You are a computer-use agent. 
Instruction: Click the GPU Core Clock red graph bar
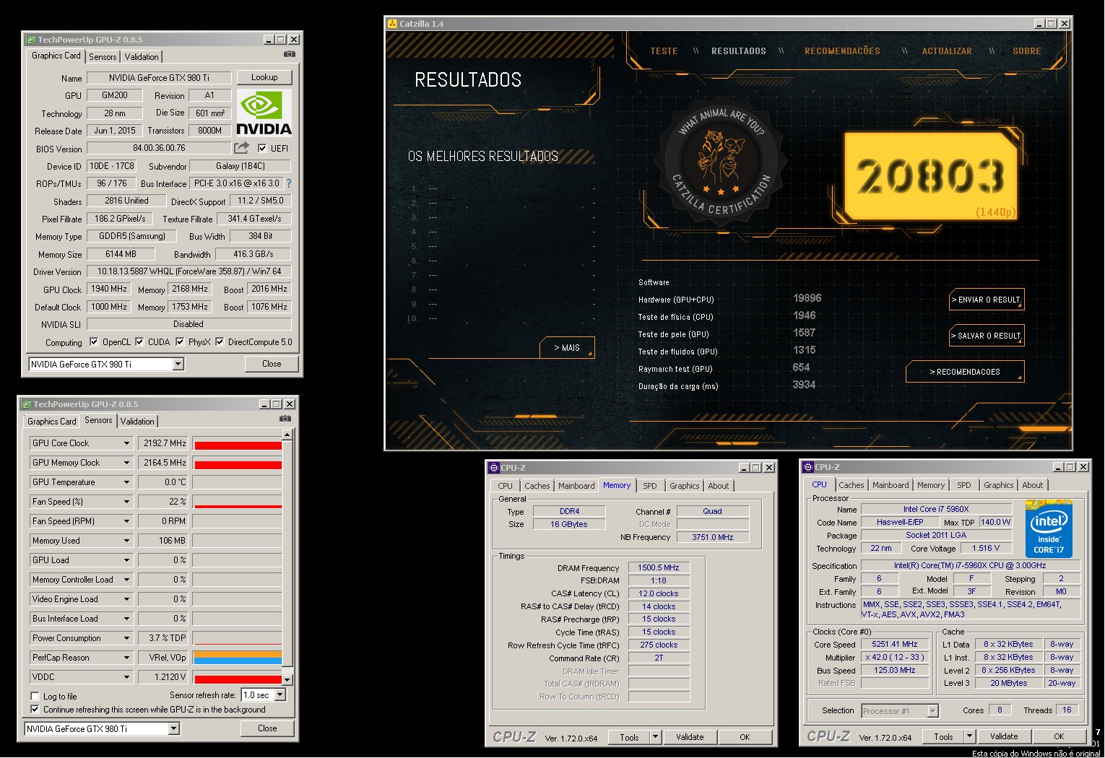[238, 445]
